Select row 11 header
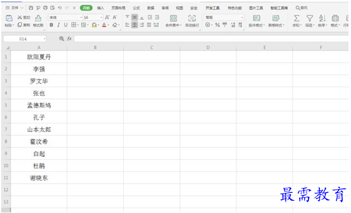The height and width of the screenshot is (213, 351). click(6, 177)
